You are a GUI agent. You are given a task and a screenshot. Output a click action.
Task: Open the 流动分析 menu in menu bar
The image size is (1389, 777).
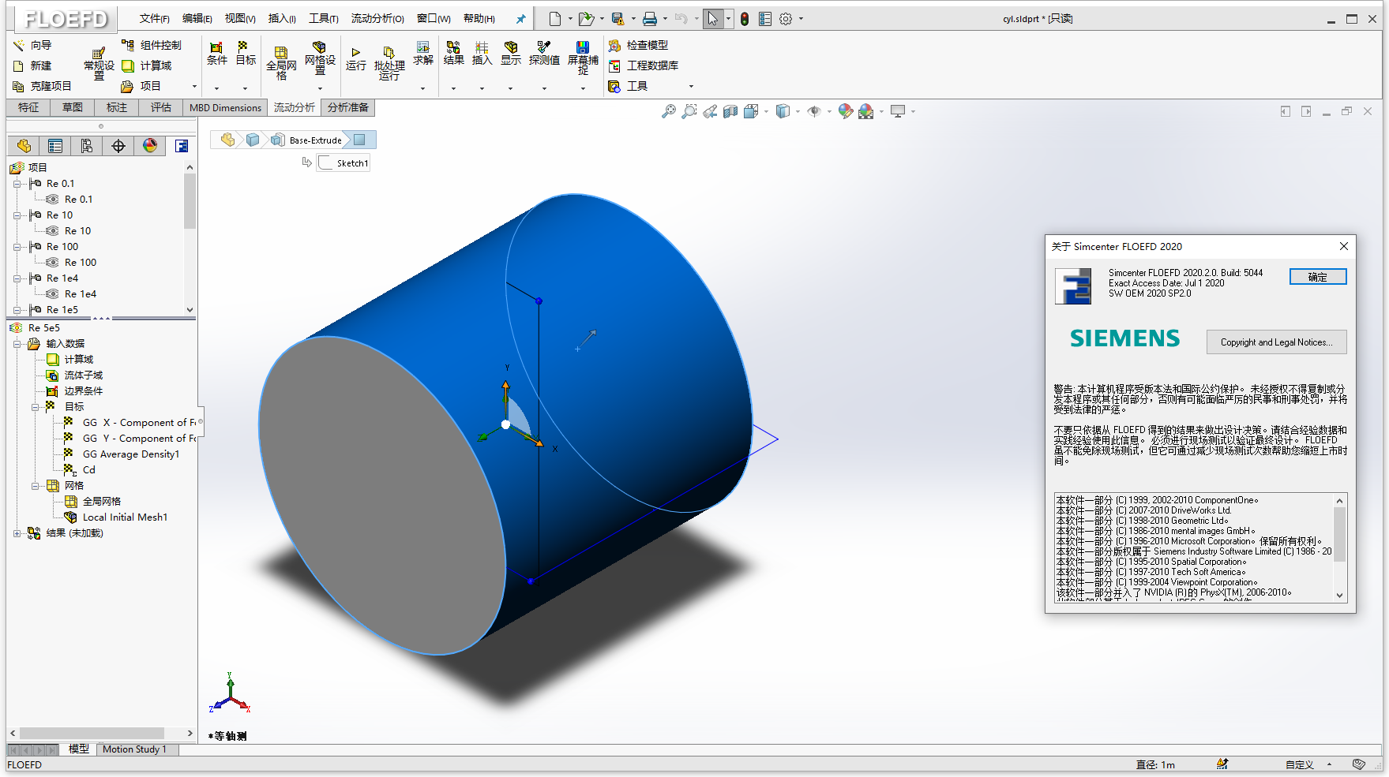(377, 19)
